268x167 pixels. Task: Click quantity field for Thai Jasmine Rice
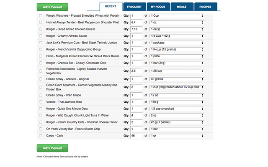137,102
